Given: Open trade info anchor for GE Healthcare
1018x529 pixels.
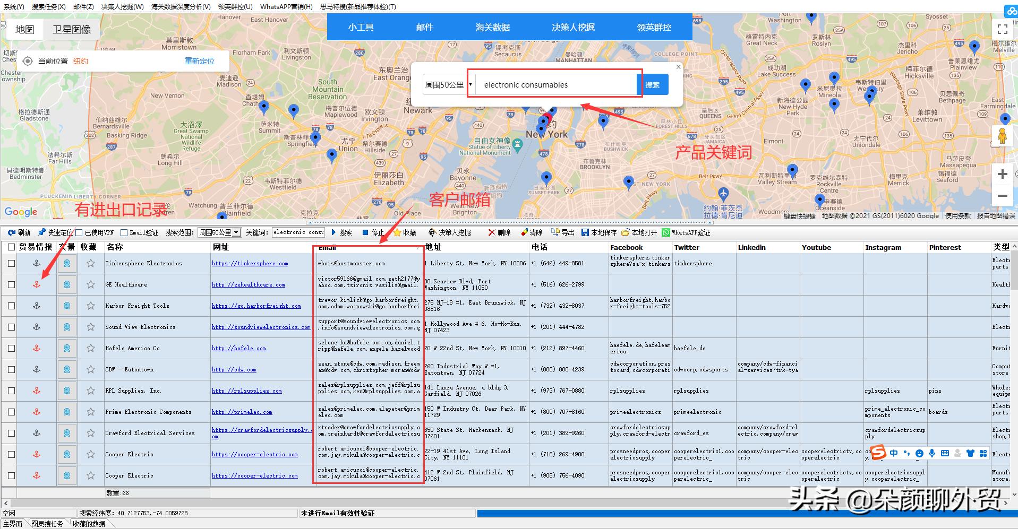Looking at the screenshot, I should [x=37, y=284].
